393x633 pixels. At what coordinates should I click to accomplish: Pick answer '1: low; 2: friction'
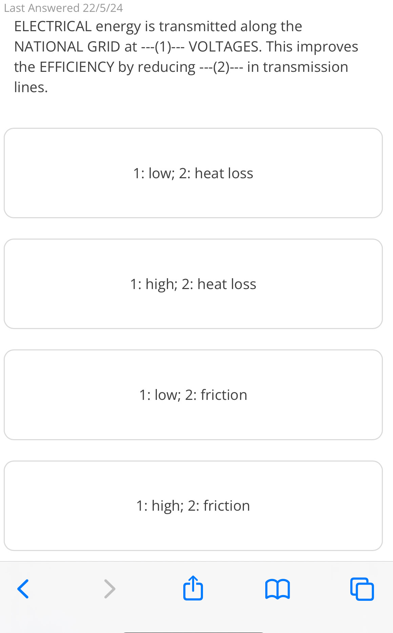[193, 395]
